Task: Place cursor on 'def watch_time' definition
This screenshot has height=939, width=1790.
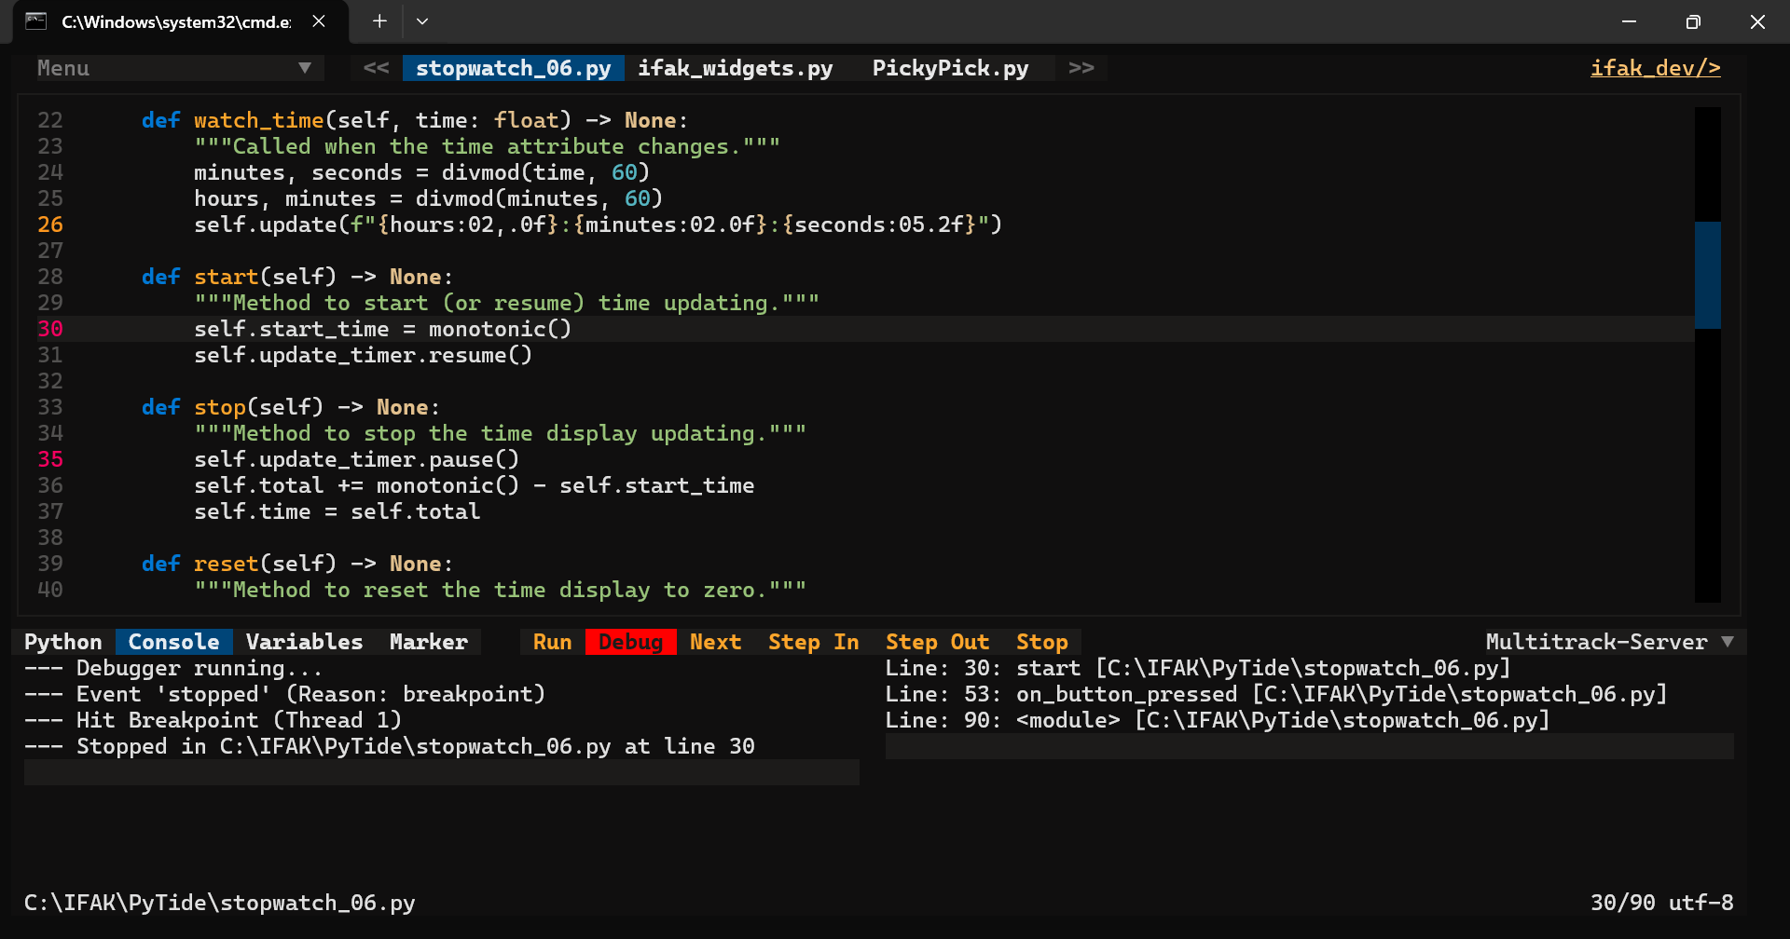Action: [415, 120]
